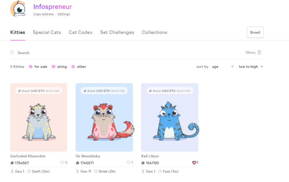This screenshot has width=289, height=182.
Task: Toggle the siring checkbox
Action: tap(53, 66)
